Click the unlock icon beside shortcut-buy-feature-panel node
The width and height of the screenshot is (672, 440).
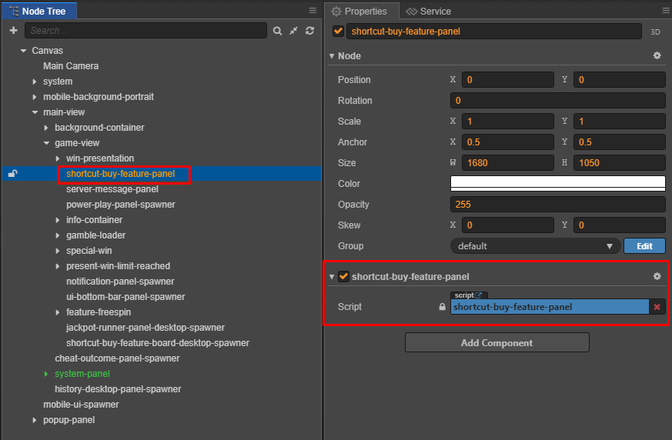coord(13,174)
